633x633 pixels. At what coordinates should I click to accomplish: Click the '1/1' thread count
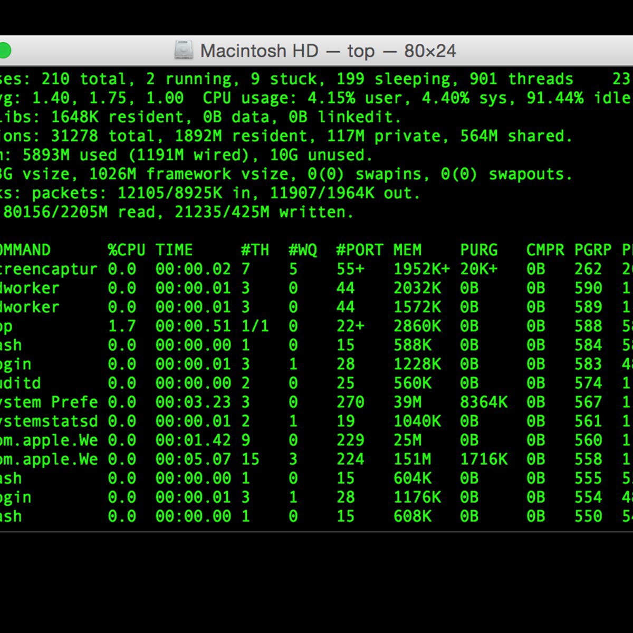point(255,326)
